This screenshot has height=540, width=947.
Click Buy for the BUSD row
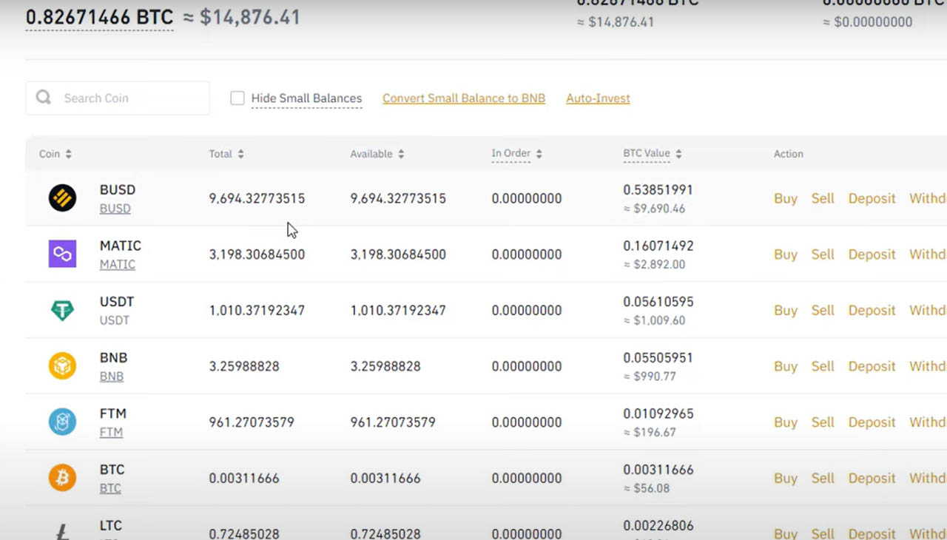[785, 198]
